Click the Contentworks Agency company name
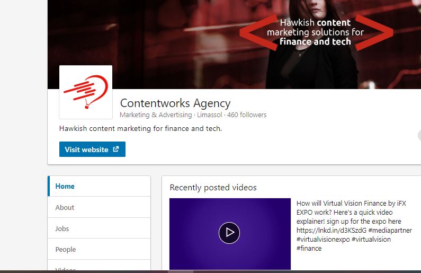The height and width of the screenshot is (273, 421). pyautogui.click(x=175, y=103)
